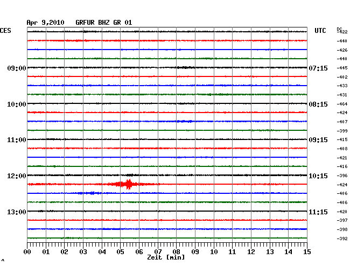Click minute label "07" on the time axis

pos(158,252)
